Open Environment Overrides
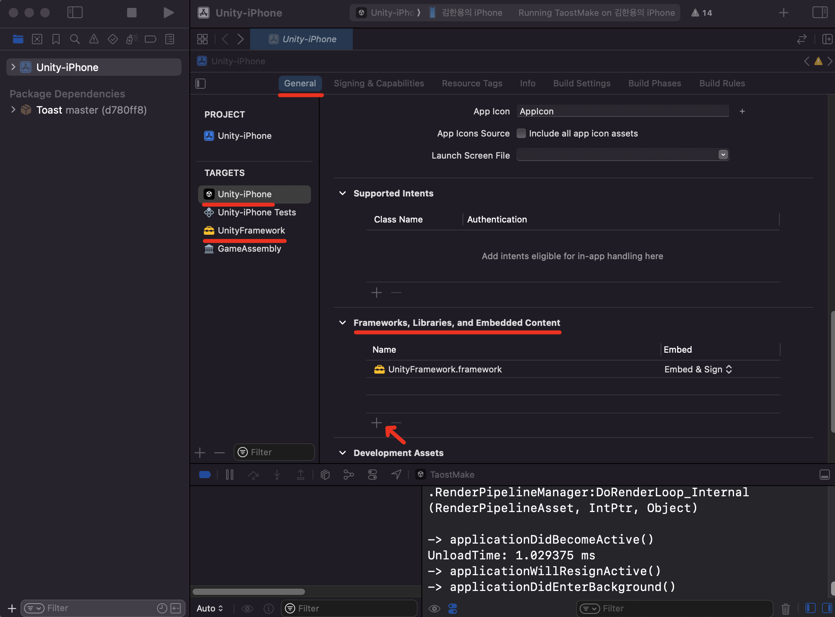 click(373, 475)
